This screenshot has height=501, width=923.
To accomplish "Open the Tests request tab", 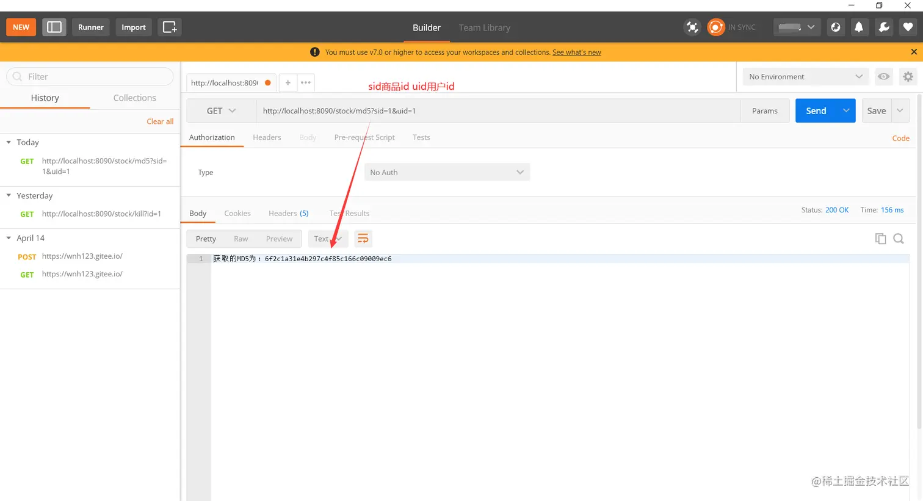I will click(421, 137).
